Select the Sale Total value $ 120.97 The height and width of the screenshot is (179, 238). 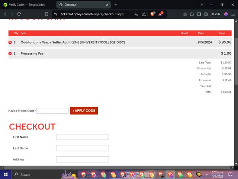[226, 62]
